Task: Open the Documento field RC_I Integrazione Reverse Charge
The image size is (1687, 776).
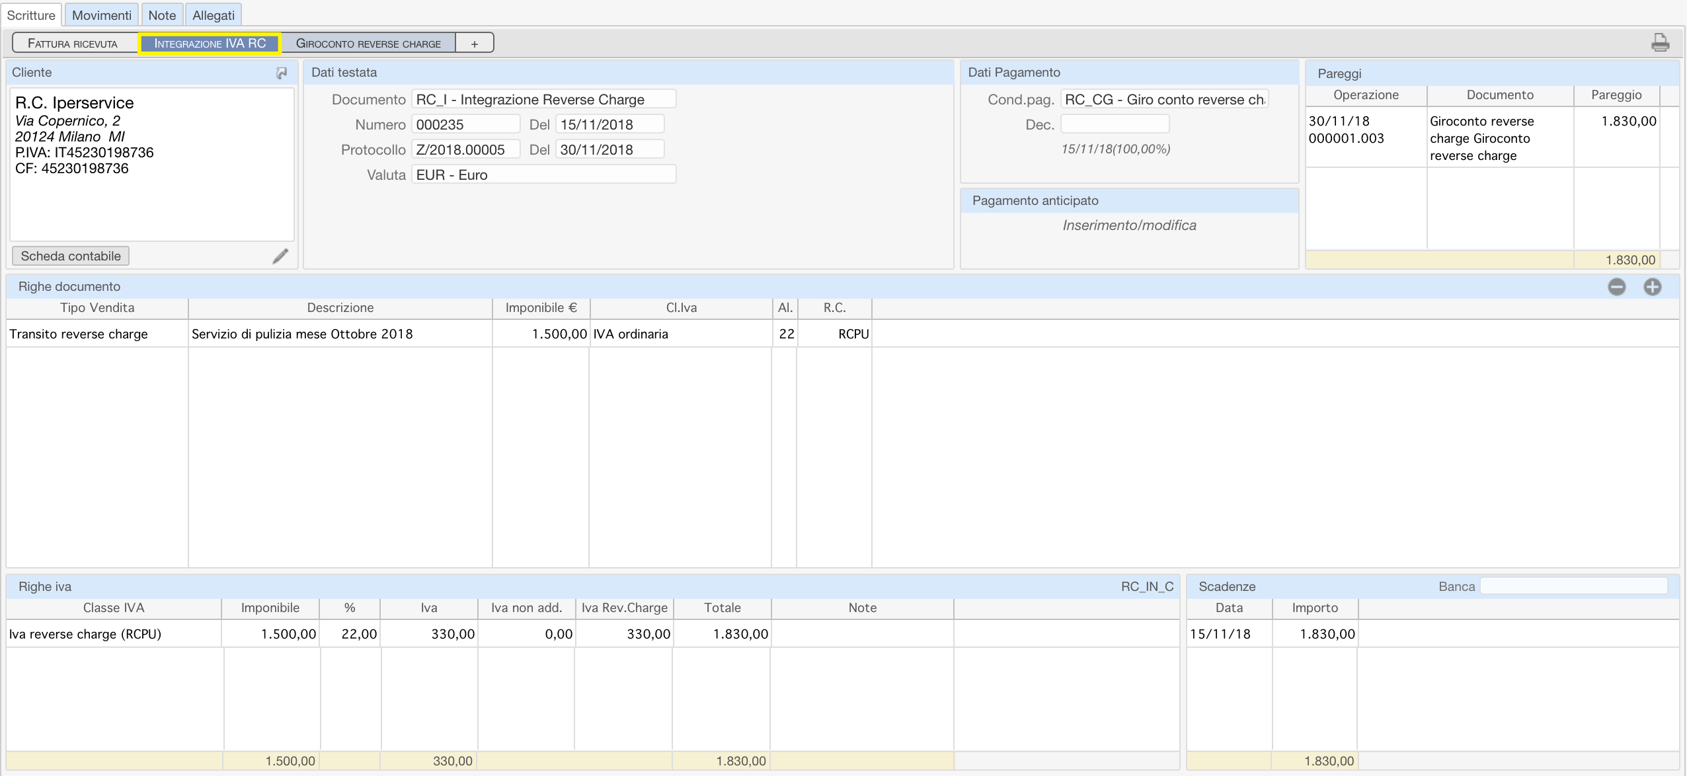Action: tap(543, 99)
